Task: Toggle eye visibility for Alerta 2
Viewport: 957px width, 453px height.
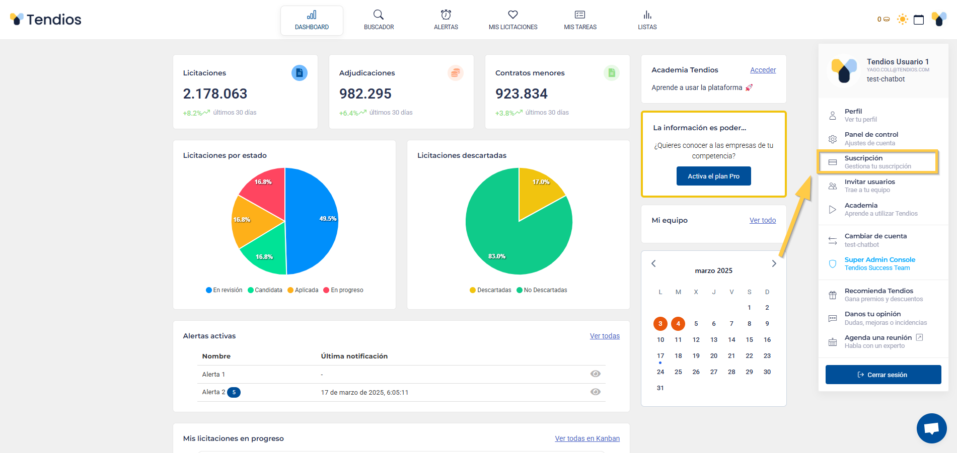Action: (595, 392)
